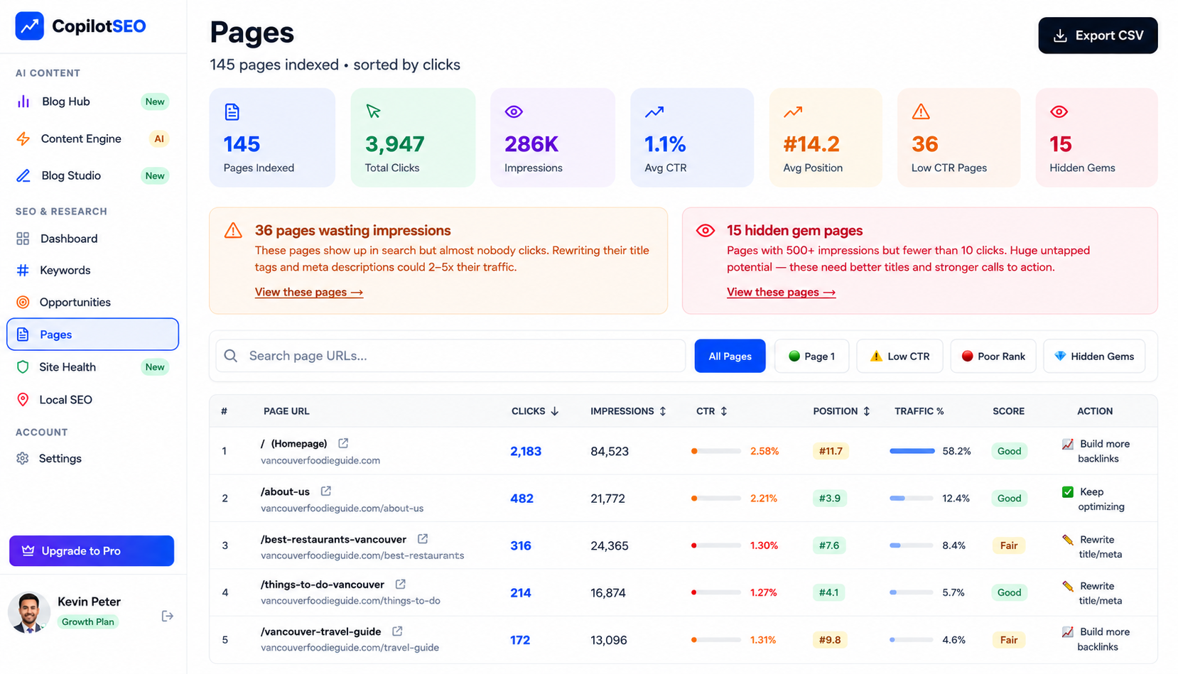
Task: Sort by the Impressions column header
Action: (x=628, y=411)
